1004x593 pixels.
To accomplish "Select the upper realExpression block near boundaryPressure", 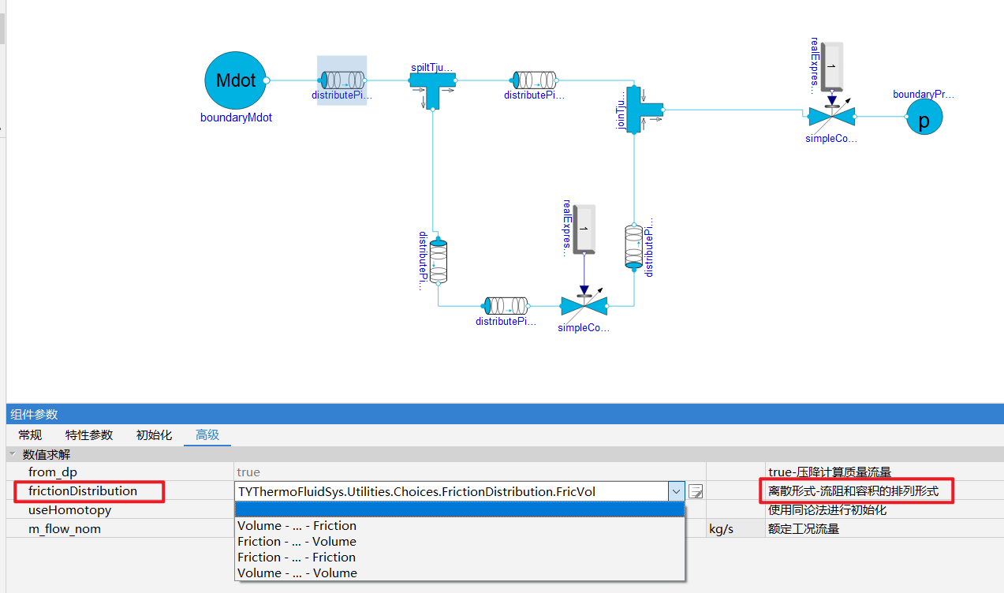I will [830, 67].
